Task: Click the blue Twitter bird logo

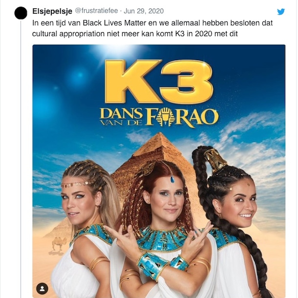Action: (x=281, y=12)
